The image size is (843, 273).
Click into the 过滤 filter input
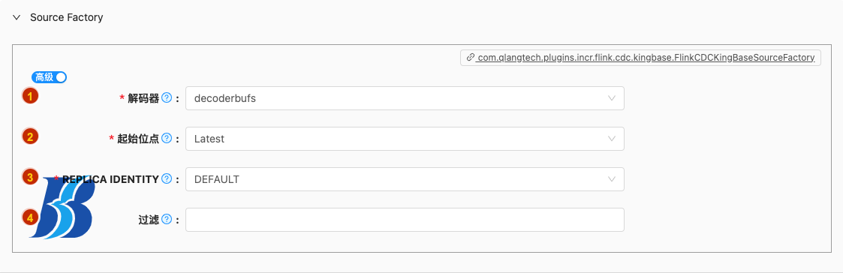click(405, 220)
